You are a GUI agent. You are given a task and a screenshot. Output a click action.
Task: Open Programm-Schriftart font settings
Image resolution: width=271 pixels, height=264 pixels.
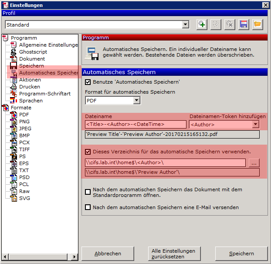pyautogui.click(x=44, y=94)
